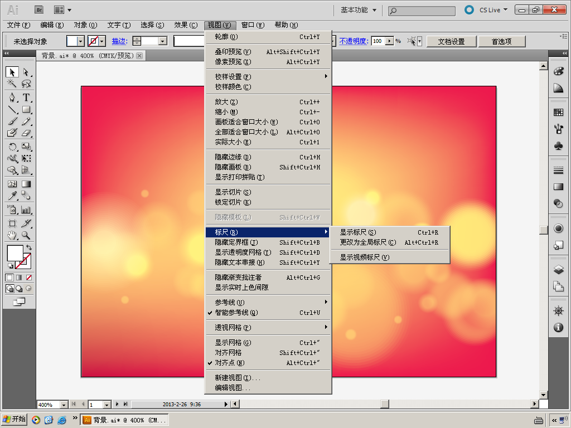The width and height of the screenshot is (571, 428).
Task: Open the Color palette panel icon
Action: point(558,71)
